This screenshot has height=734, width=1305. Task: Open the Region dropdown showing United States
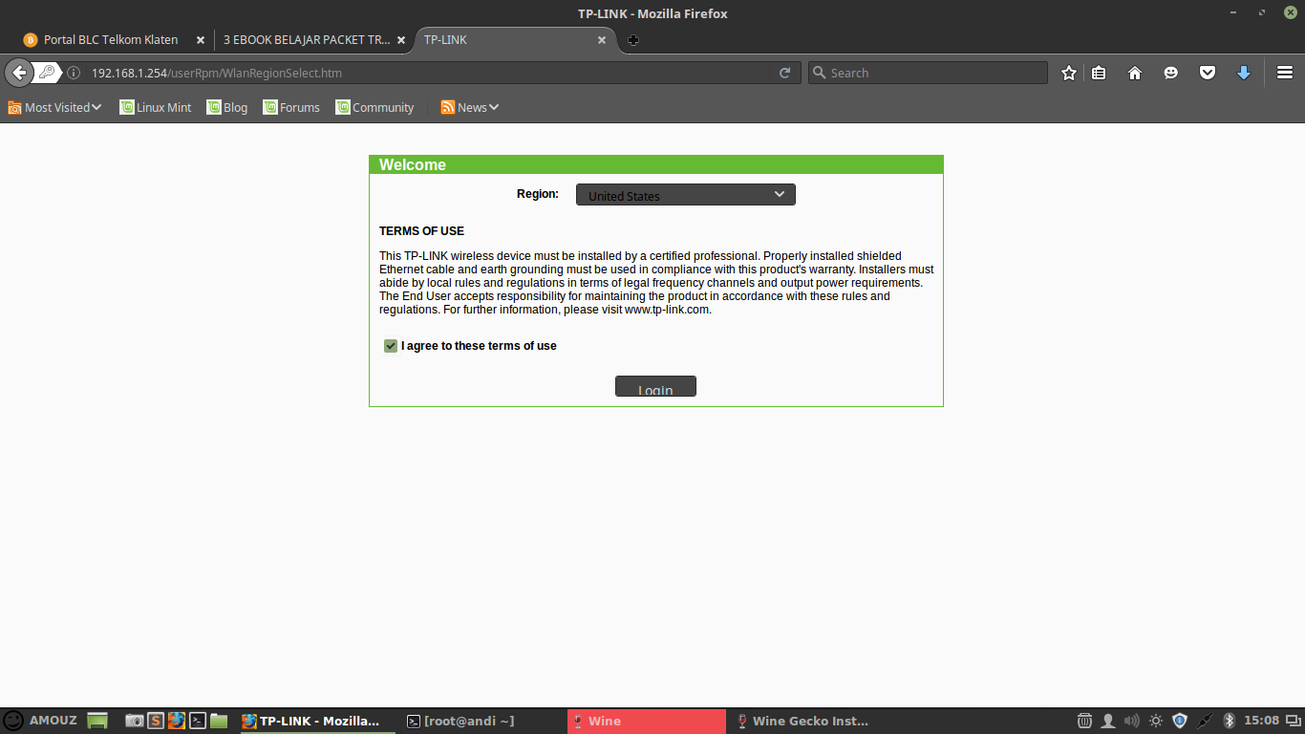[685, 195]
